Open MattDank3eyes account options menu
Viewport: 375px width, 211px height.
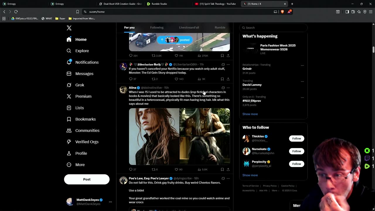(110, 202)
